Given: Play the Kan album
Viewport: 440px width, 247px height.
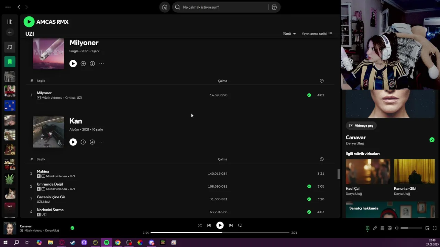Looking at the screenshot, I should pyautogui.click(x=73, y=142).
